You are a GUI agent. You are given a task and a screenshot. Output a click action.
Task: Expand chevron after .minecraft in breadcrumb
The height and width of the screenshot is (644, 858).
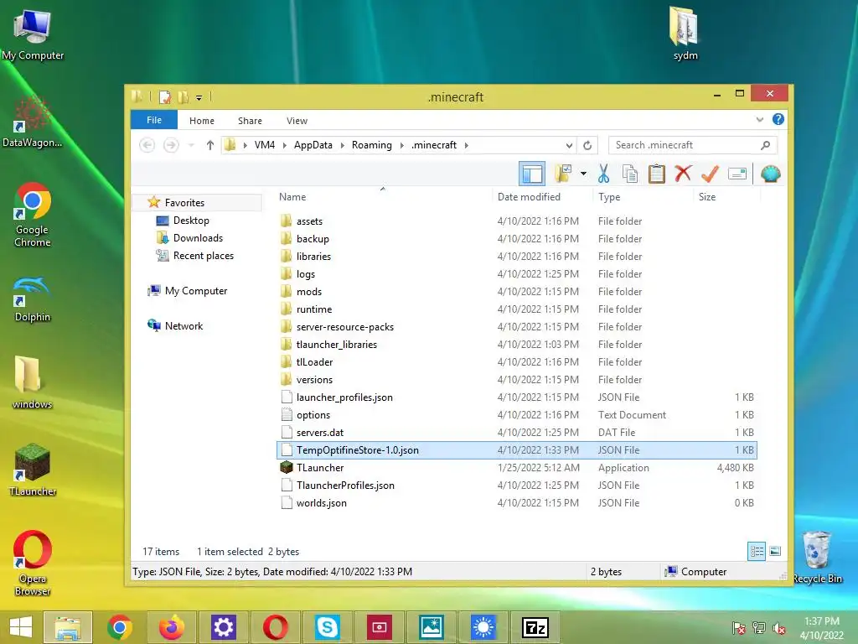(x=466, y=145)
